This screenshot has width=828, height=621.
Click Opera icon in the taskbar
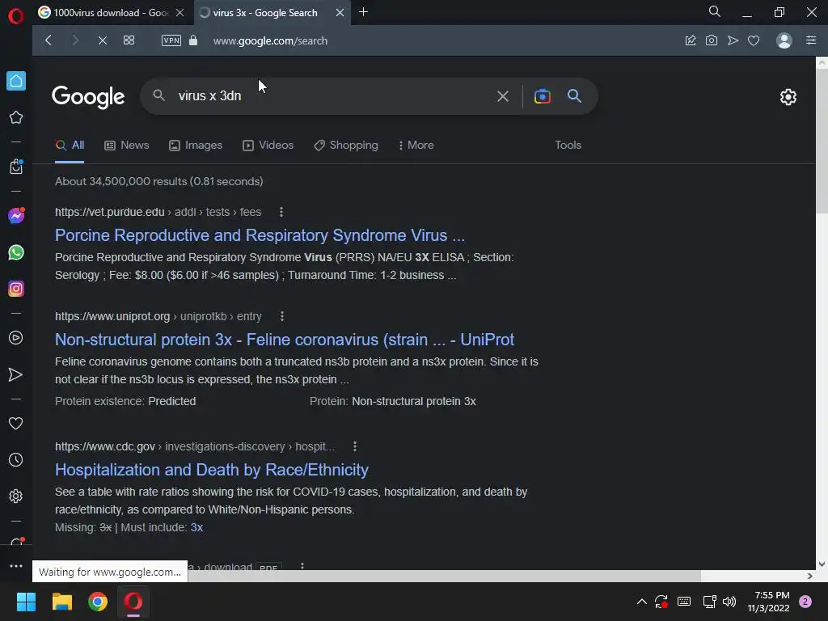tap(133, 602)
